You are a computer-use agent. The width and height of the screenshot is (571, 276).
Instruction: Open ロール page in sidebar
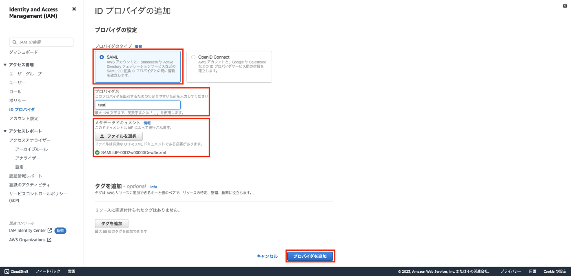coord(15,92)
